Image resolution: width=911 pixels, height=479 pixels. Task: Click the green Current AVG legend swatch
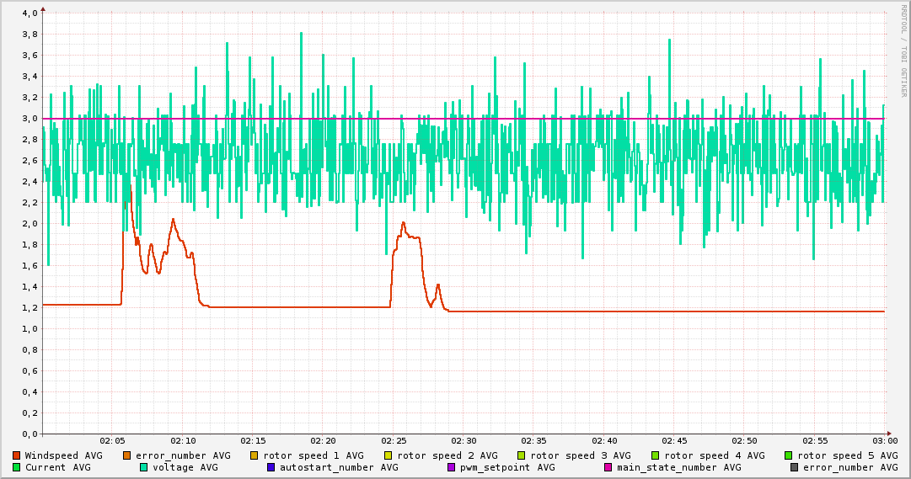pos(17,467)
